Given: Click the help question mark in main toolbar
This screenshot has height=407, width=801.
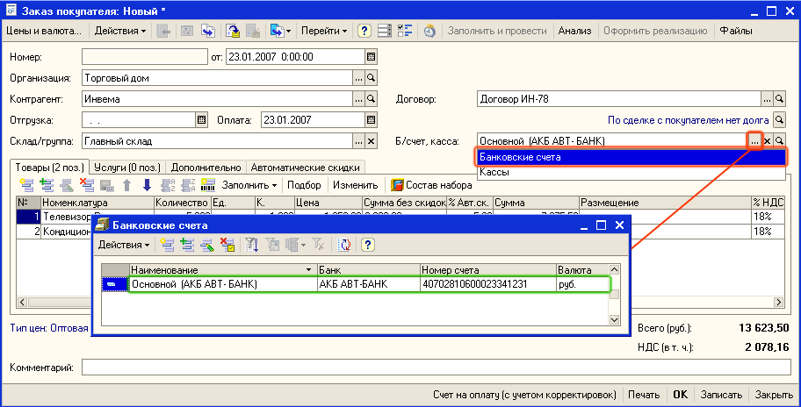Looking at the screenshot, I should pos(364,31).
